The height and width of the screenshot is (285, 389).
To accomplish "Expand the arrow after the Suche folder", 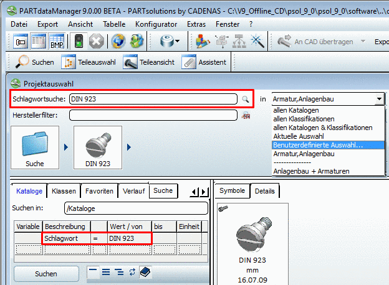I will (x=65, y=147).
